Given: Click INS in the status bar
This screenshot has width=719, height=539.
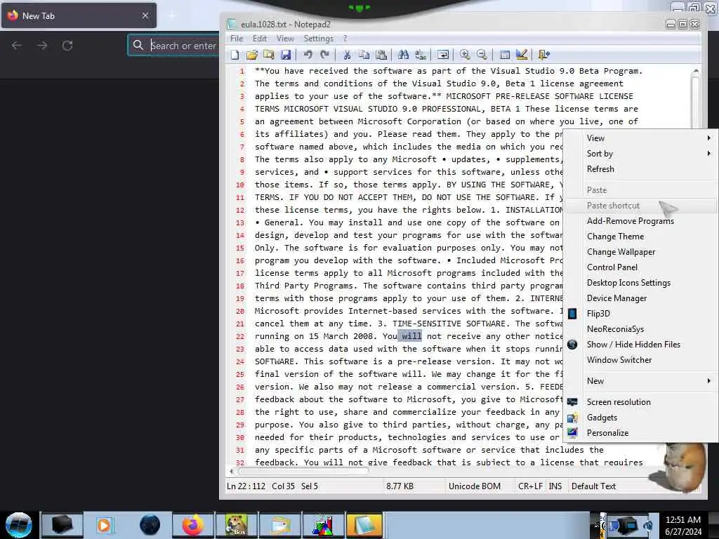Looking at the screenshot, I should click(555, 486).
